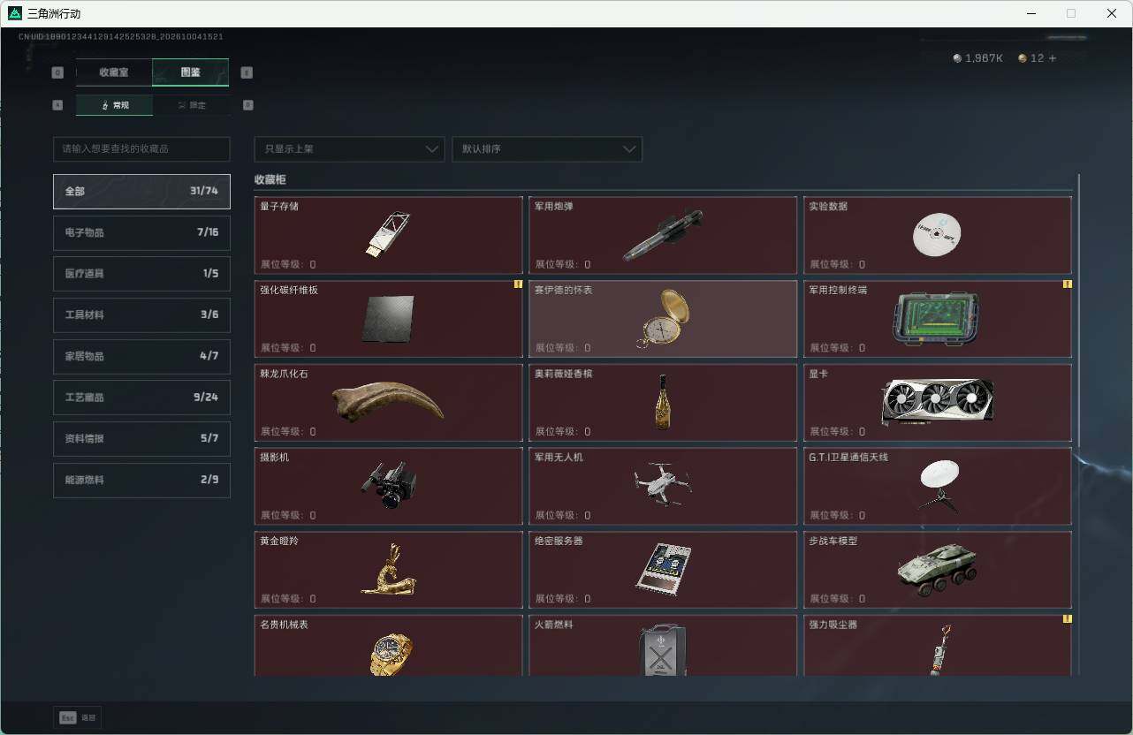
Task: Select the 棘龙爪化石 claw fossil
Action: pos(388,403)
